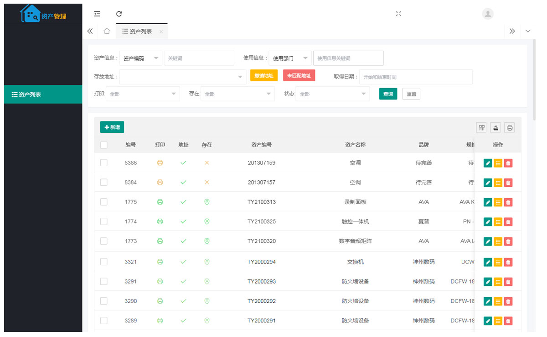This screenshot has width=547, height=337.
Task: Toggle the select-all checkbox in table header
Action: (104, 145)
